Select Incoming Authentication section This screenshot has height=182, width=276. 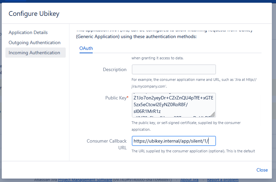(35, 53)
